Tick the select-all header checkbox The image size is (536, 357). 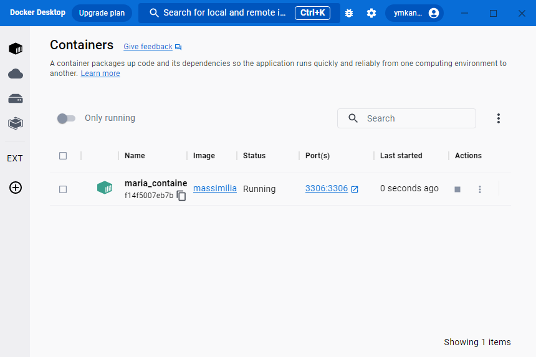pos(63,156)
